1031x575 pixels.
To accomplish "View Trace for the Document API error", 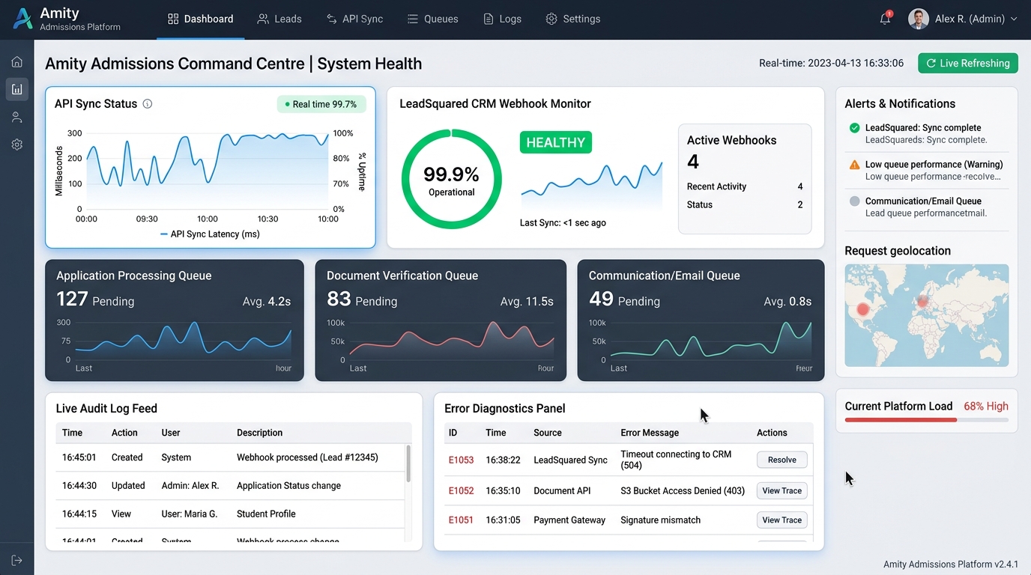I will (x=781, y=491).
